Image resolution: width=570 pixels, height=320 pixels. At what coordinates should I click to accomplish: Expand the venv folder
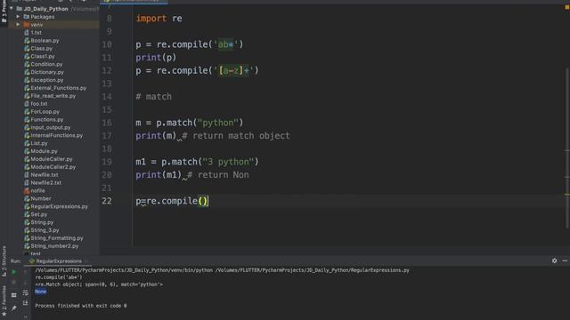18,25
